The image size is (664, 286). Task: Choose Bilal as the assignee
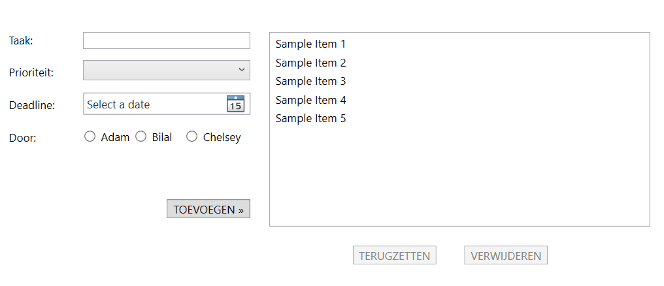click(141, 136)
